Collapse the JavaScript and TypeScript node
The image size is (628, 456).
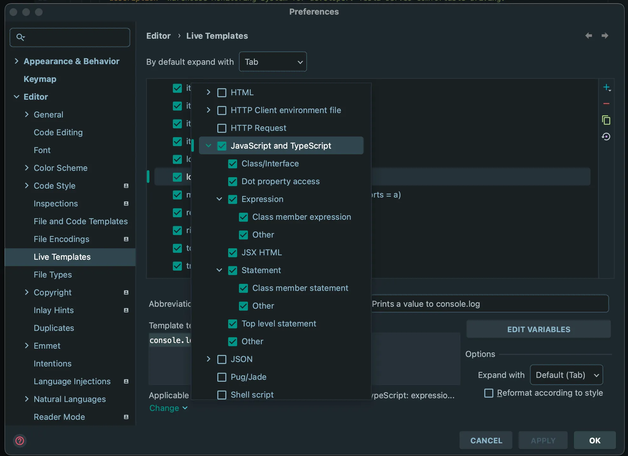coord(208,146)
